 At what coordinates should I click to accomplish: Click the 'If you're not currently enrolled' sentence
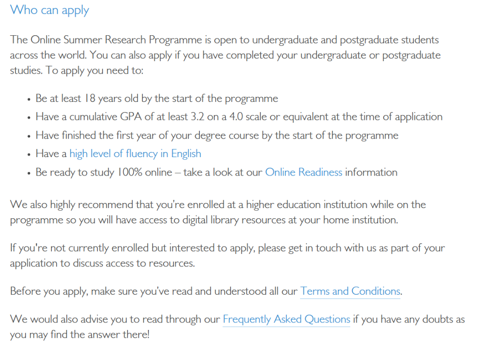pyautogui.click(x=79, y=248)
